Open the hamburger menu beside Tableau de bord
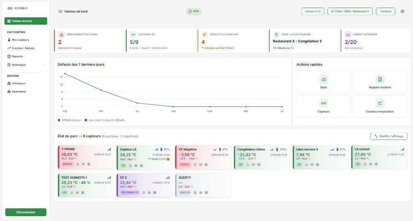 [60, 11]
